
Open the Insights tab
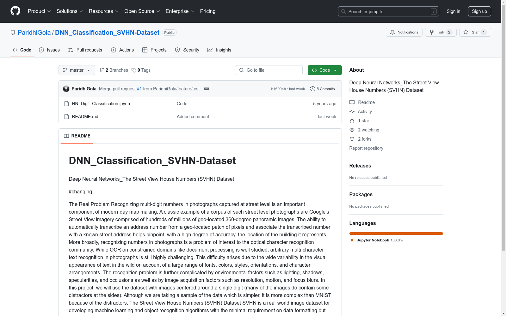[x=219, y=50]
